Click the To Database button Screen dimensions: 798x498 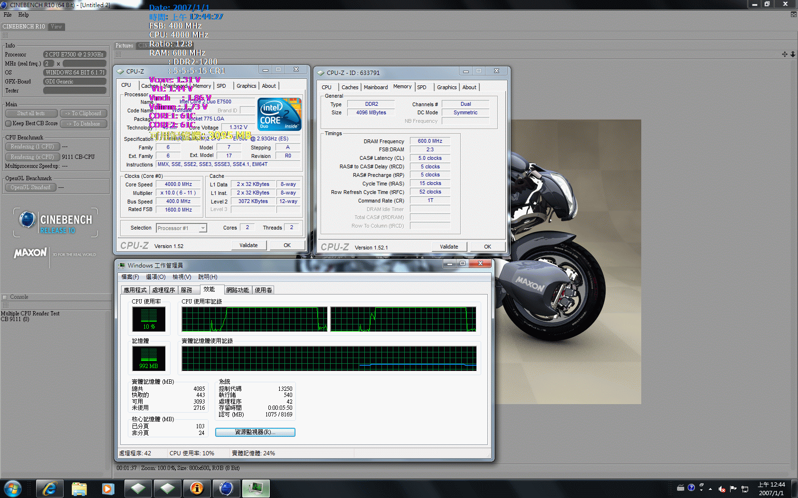click(83, 124)
